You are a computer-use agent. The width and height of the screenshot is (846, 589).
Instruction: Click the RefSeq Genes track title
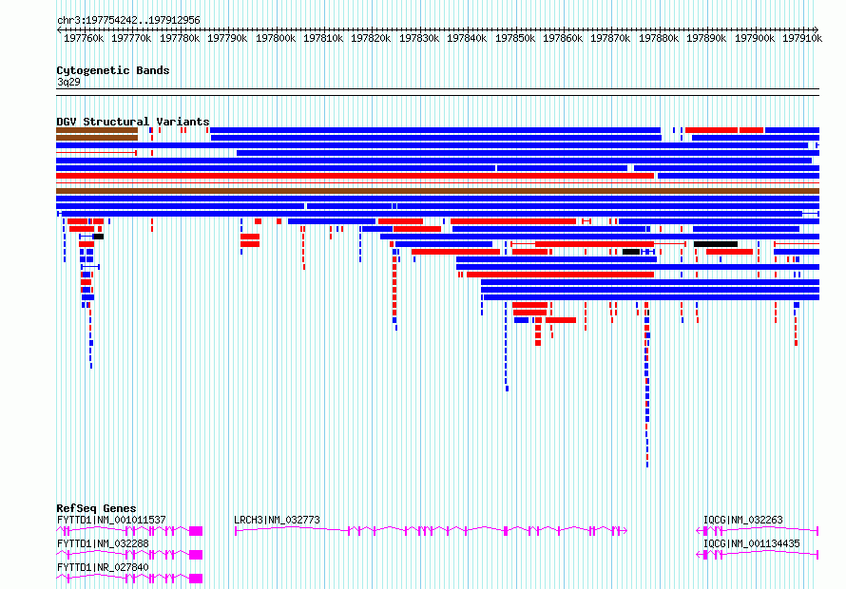click(96, 508)
